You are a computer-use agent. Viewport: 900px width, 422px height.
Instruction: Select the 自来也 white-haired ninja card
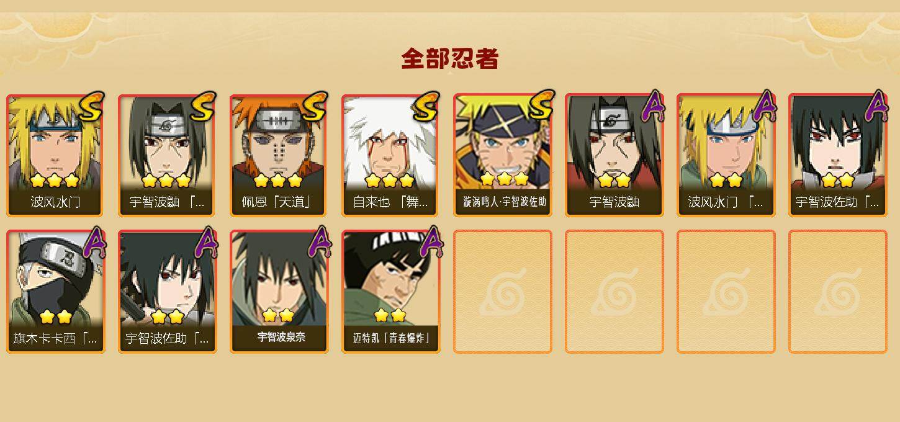click(390, 155)
